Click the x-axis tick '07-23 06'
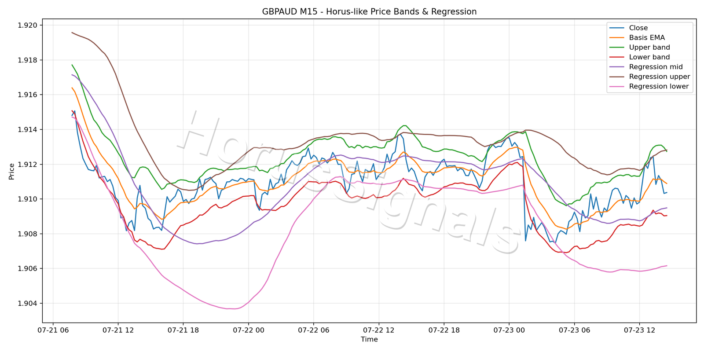Viewport: 704px width, 352px height. tap(574, 330)
